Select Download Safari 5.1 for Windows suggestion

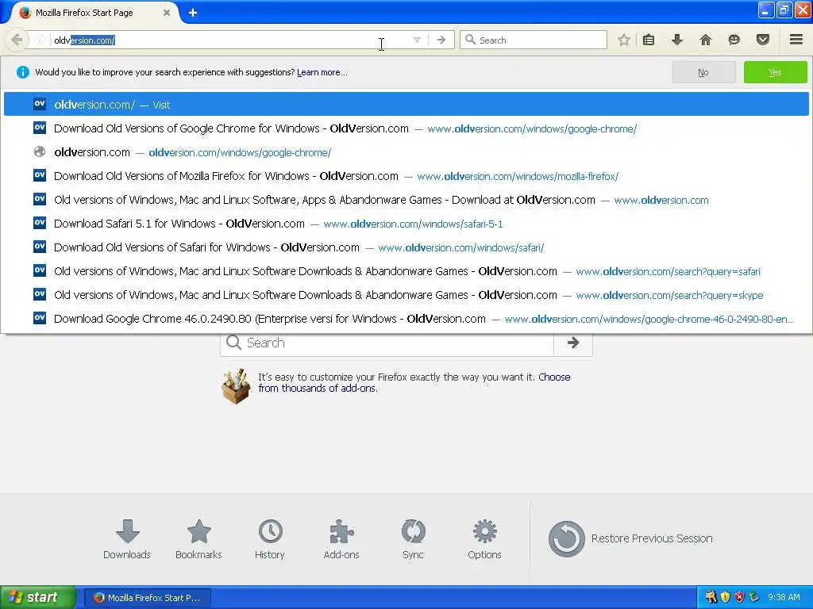tap(406, 224)
